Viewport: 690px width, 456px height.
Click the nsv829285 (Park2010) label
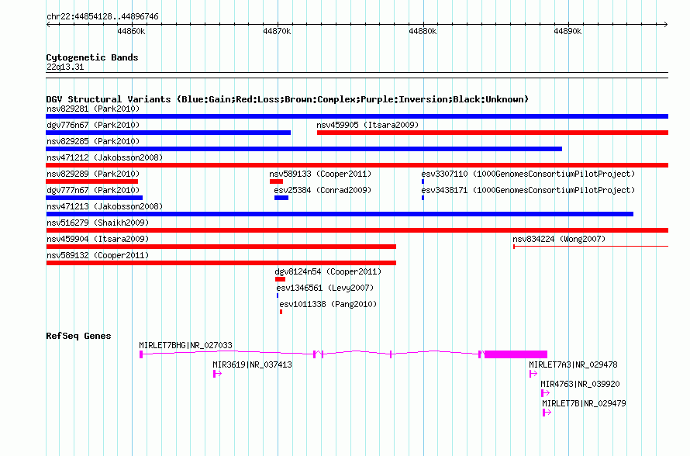tap(93, 141)
